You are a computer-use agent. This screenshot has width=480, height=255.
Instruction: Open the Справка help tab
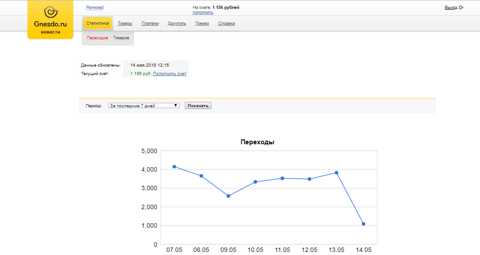(227, 23)
